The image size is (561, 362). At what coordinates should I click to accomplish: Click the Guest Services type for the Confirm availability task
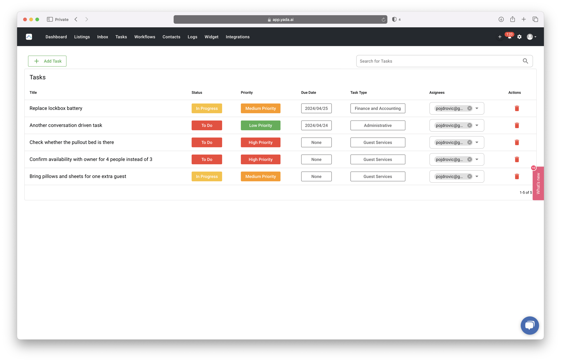tap(378, 159)
